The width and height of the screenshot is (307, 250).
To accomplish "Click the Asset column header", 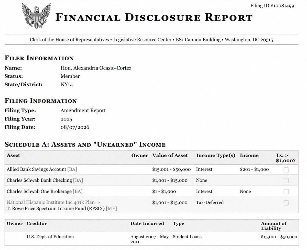I will (x=13, y=155).
